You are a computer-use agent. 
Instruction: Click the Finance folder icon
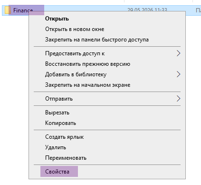[8, 10]
